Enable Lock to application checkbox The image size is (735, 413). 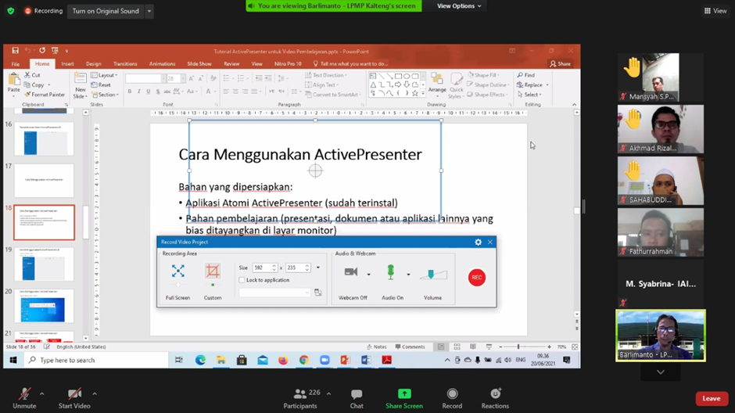coord(242,280)
